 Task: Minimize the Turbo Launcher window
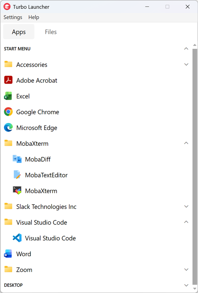(x=147, y=7)
